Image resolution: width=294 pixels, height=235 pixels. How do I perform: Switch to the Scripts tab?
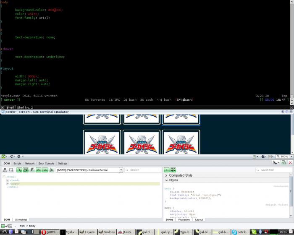(17, 163)
